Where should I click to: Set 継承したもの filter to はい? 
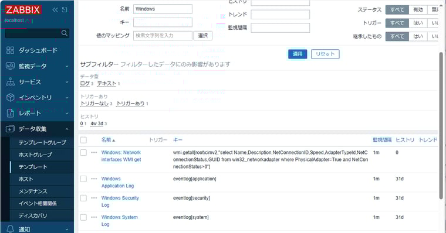(x=418, y=36)
